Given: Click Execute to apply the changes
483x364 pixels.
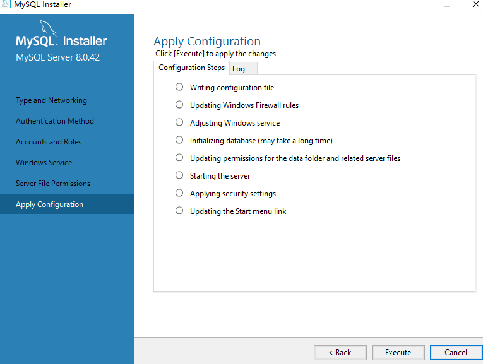Looking at the screenshot, I should (398, 352).
